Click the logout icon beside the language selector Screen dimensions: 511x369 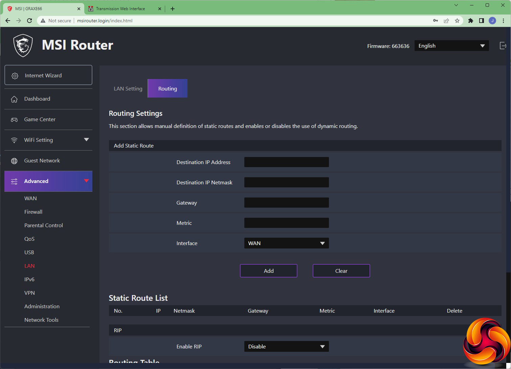click(503, 46)
